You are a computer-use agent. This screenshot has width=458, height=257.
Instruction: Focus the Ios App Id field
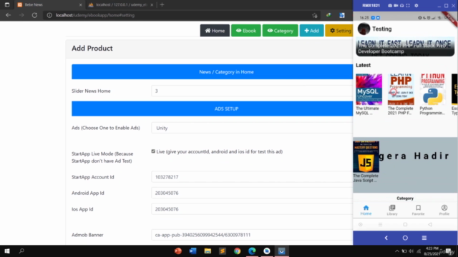(252, 209)
